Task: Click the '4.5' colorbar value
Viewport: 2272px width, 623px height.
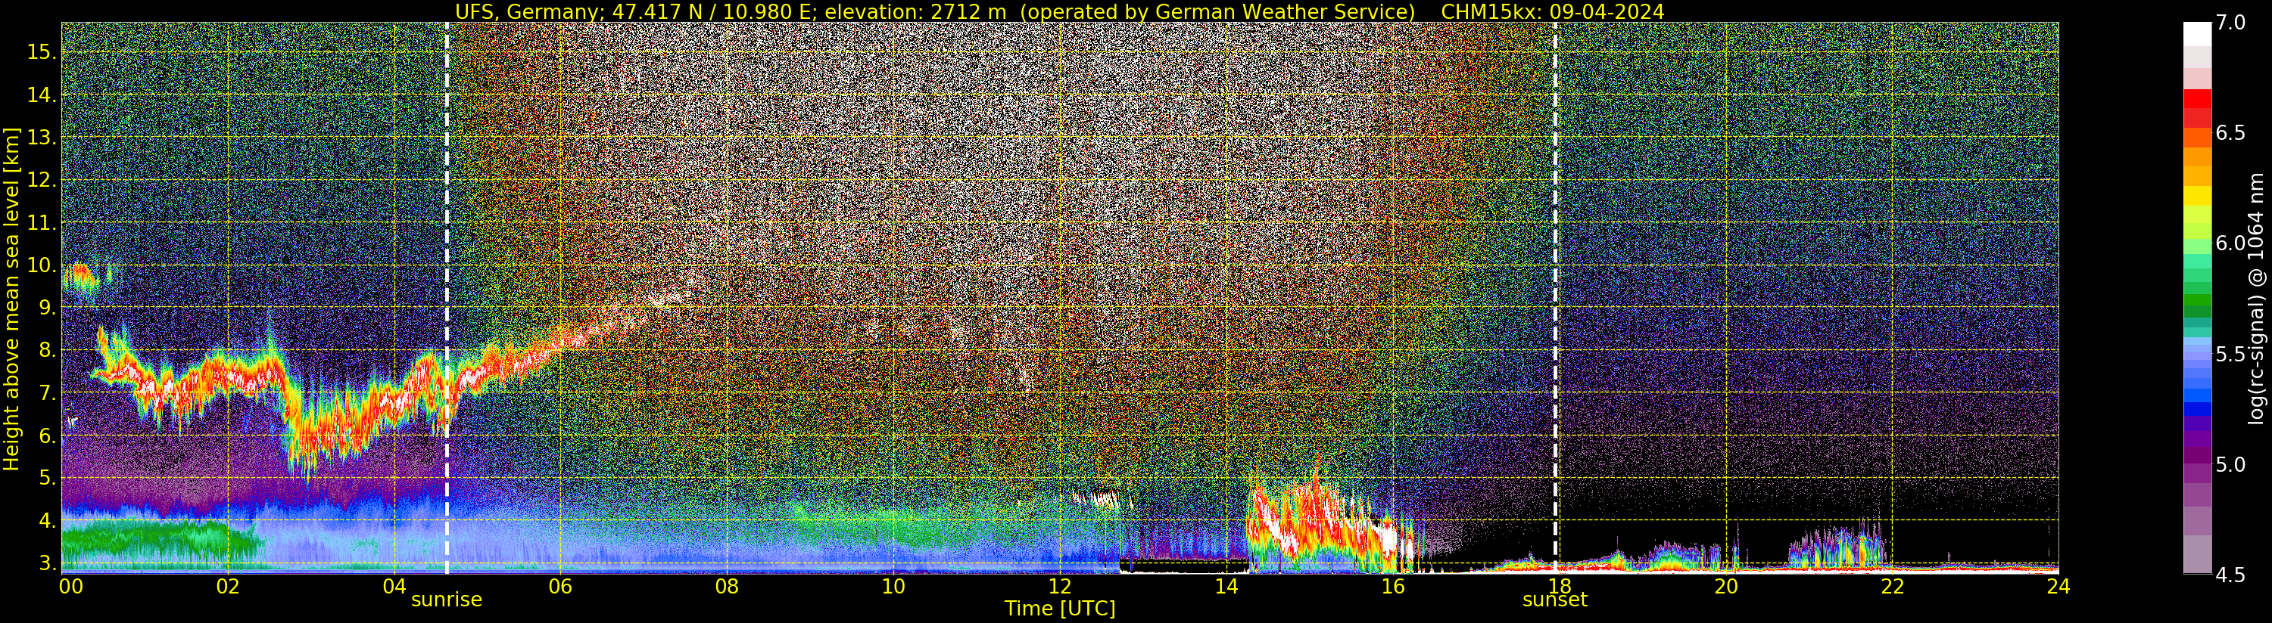Action: tap(2230, 575)
